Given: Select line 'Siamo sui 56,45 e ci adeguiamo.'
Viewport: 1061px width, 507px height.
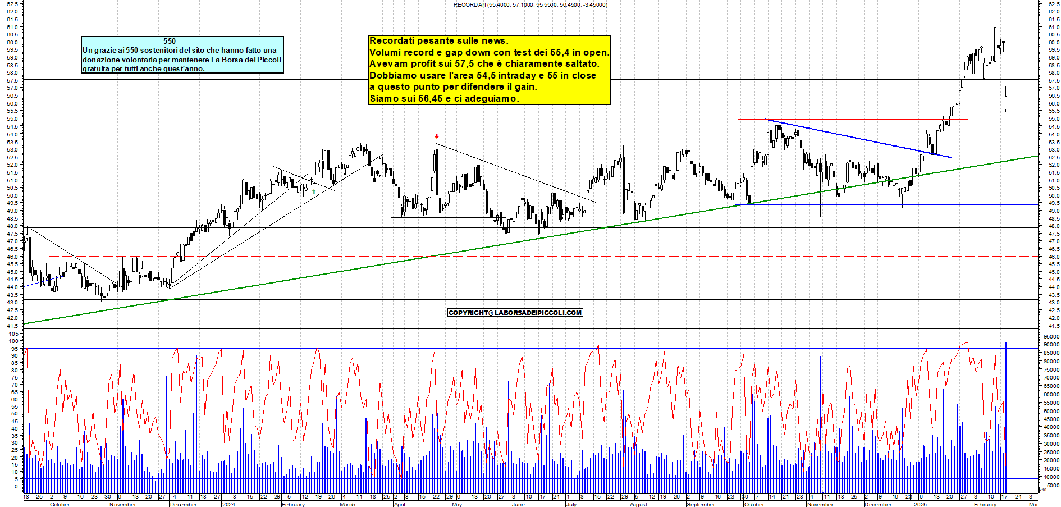Looking at the screenshot, I should (x=444, y=98).
